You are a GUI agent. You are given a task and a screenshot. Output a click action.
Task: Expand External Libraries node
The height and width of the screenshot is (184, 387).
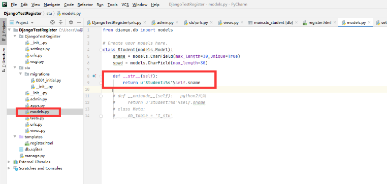pyautogui.click(x=9, y=162)
